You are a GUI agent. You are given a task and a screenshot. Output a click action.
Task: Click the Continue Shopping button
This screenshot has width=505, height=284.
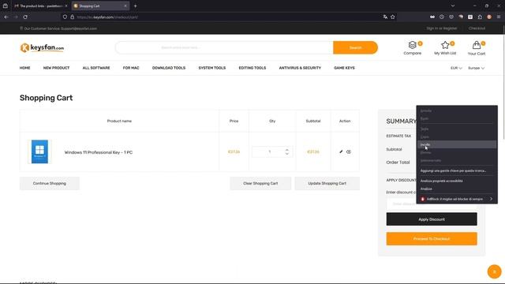50,183
